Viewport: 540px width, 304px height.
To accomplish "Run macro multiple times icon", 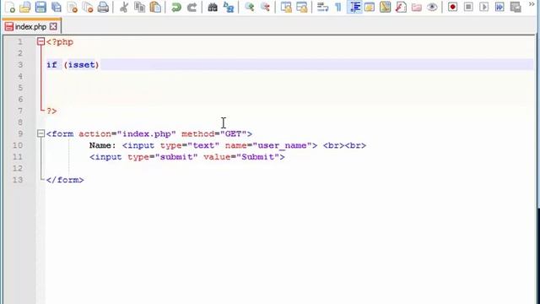I will (499, 7).
